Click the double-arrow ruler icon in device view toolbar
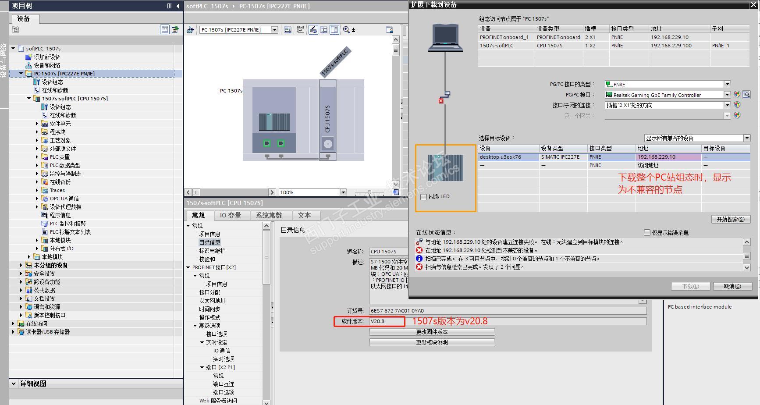Viewport: 760px width, 405px height. point(288,30)
